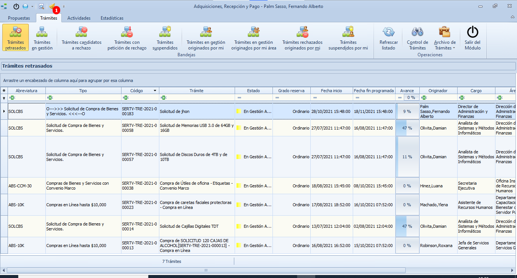
Task: Show Trámites con petición de rechazo
Action: pos(127,37)
